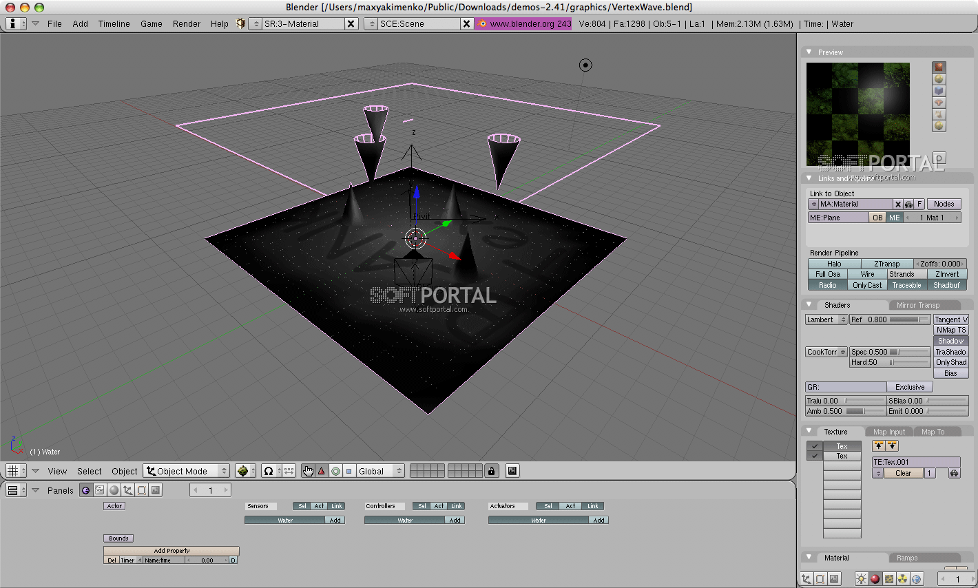Collapse the Preview panel triangle
Screen dimensions: 978x588
click(x=809, y=52)
